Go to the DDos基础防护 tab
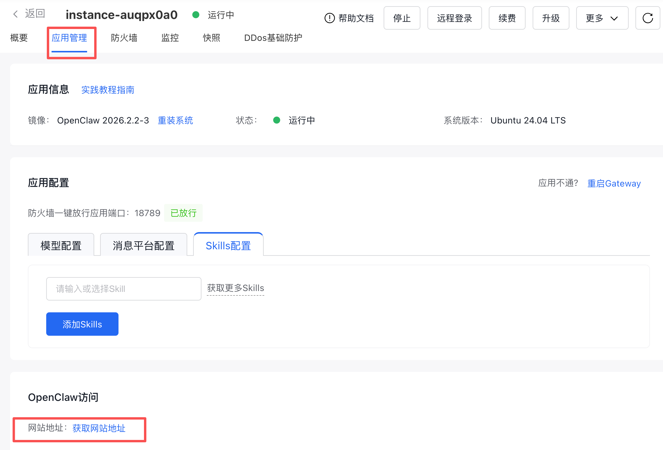This screenshot has width=663, height=450. coord(273,38)
